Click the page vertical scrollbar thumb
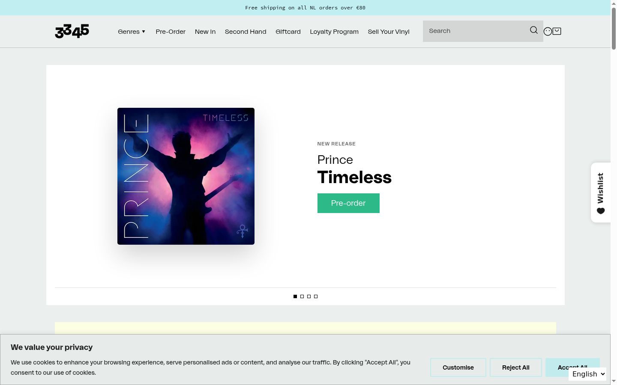Image resolution: width=617 pixels, height=385 pixels. pos(614,28)
